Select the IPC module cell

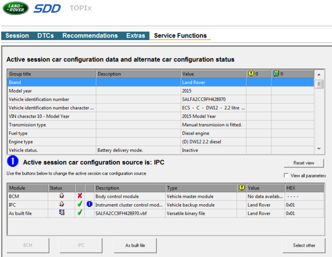(x=28, y=205)
